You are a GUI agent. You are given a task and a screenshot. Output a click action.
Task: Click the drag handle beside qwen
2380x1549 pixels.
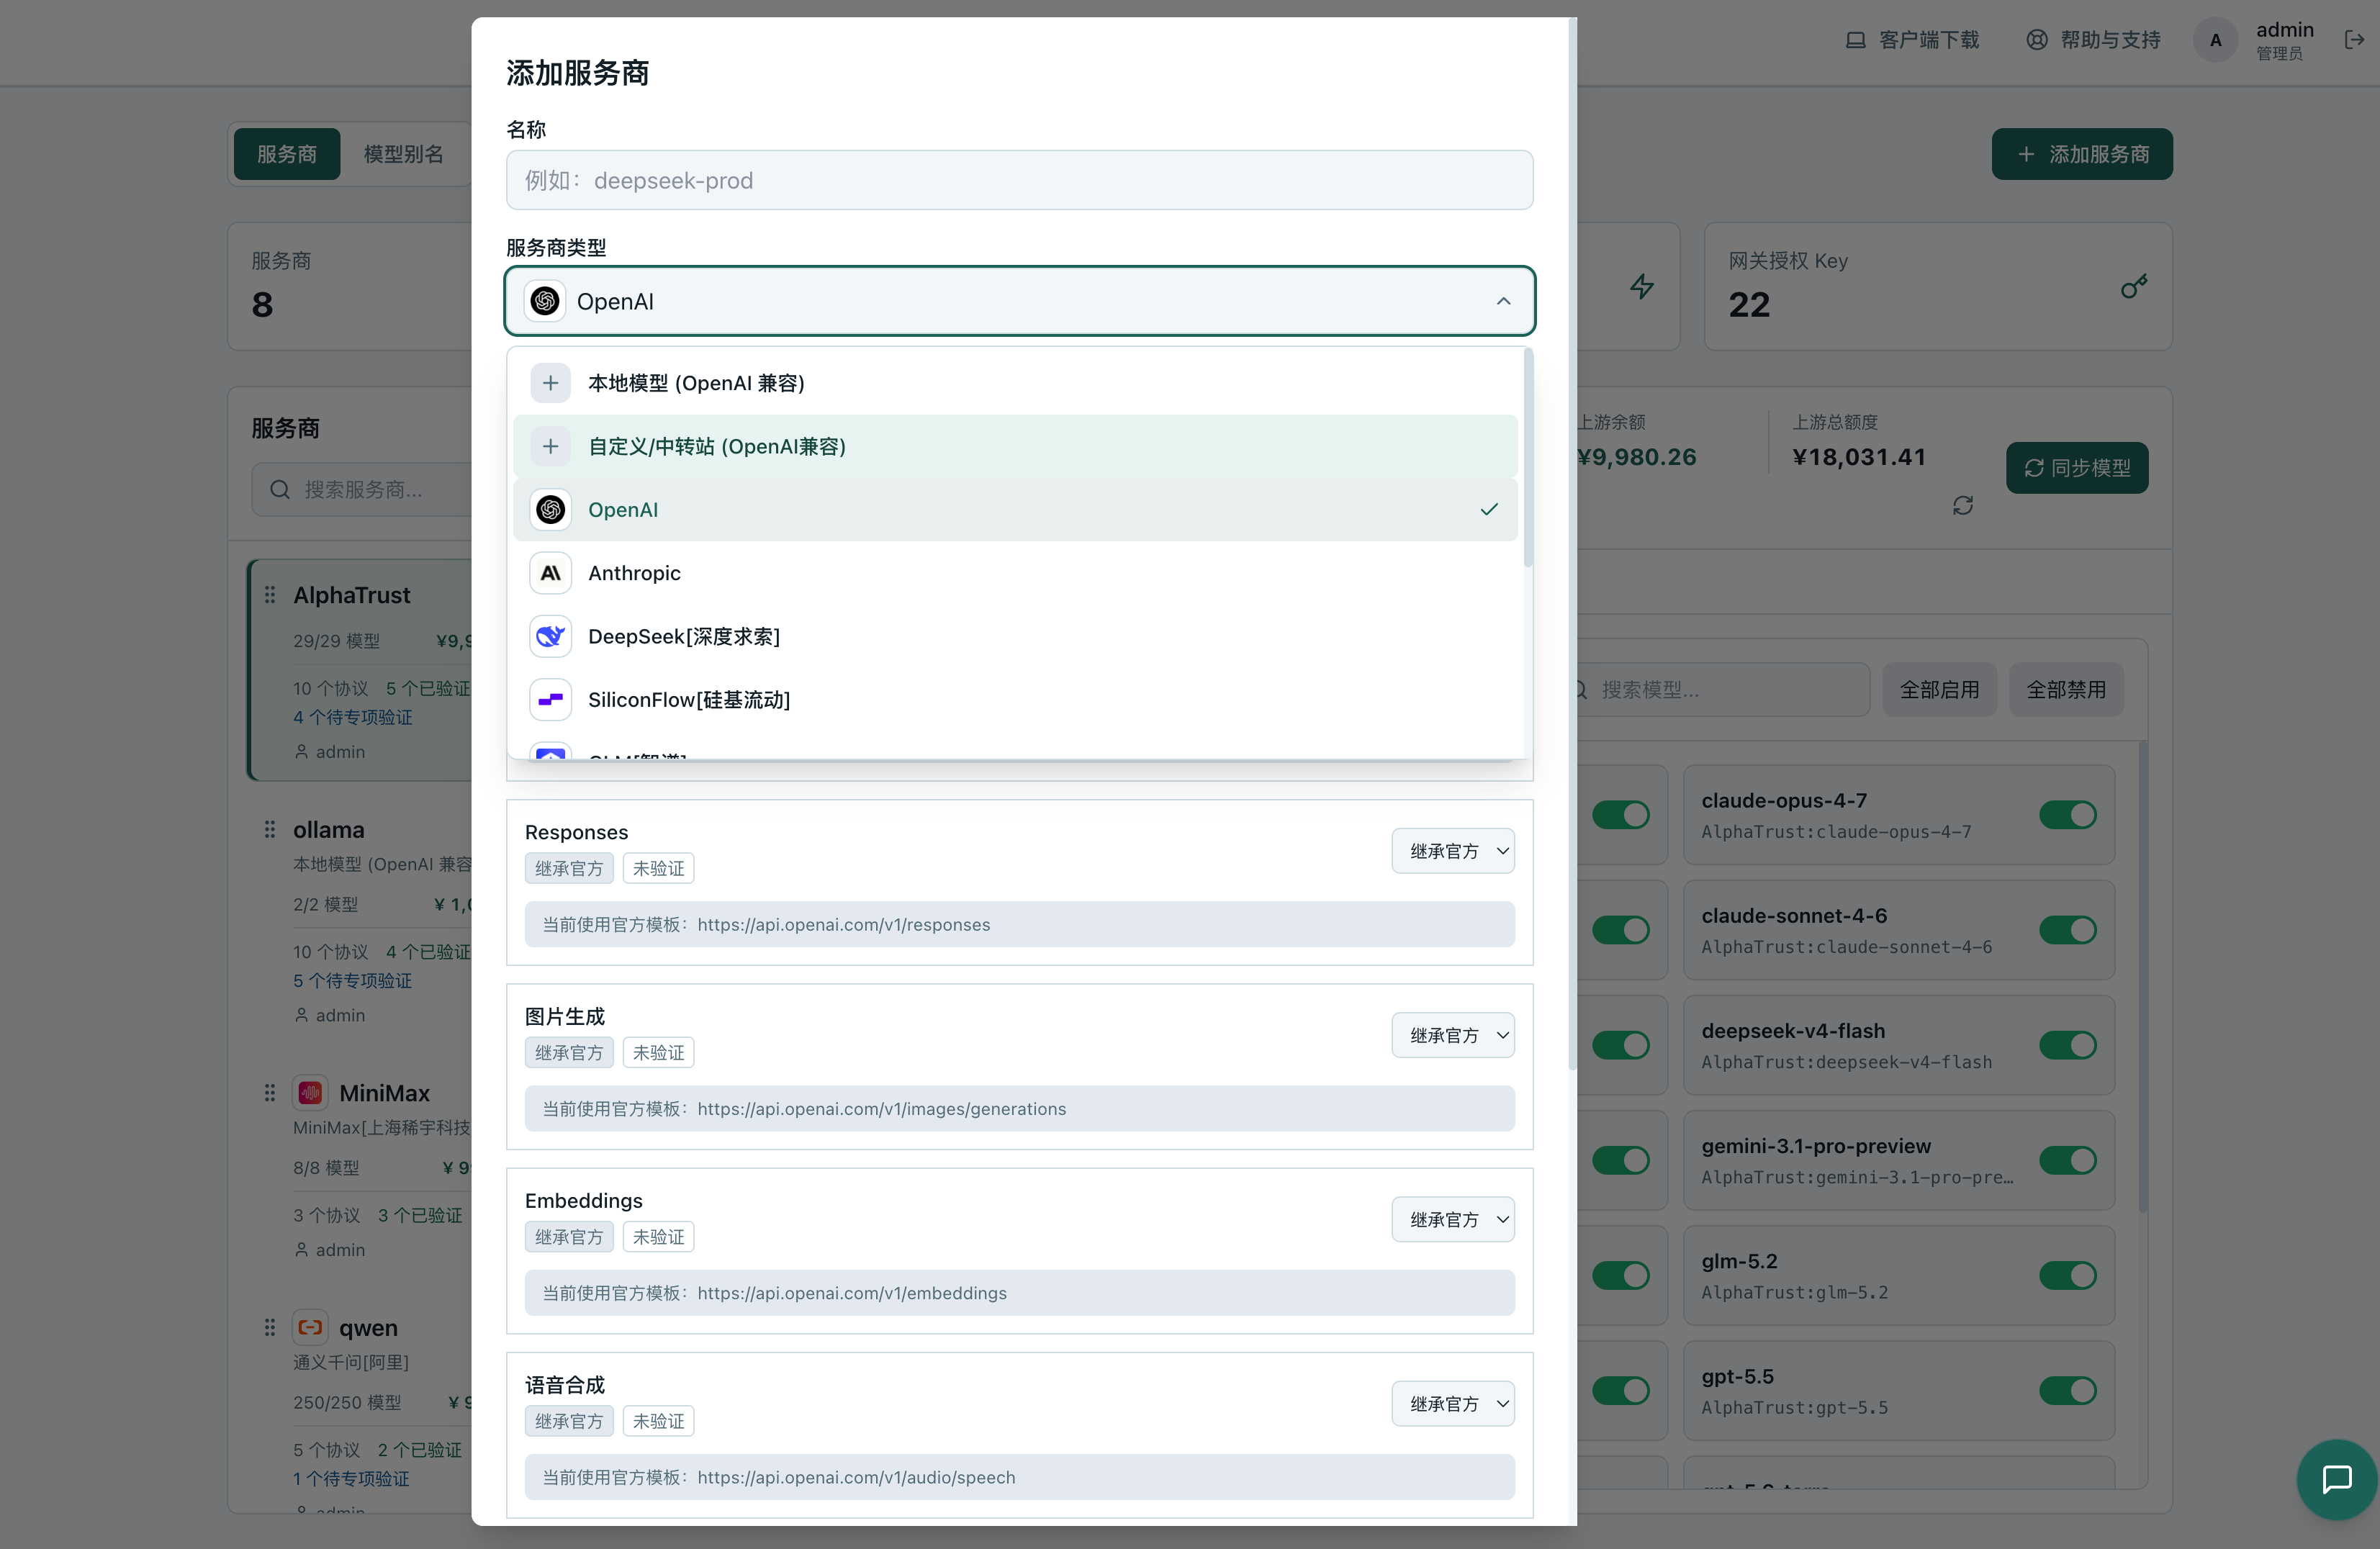coord(270,1328)
